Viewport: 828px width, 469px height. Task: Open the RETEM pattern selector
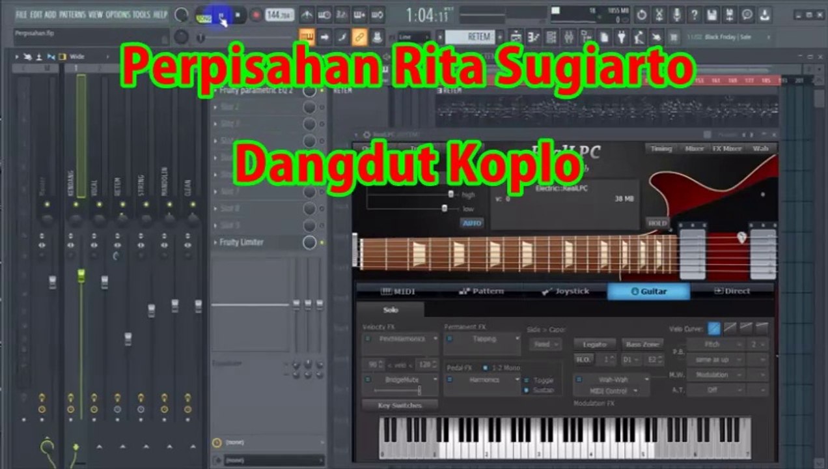471,37
